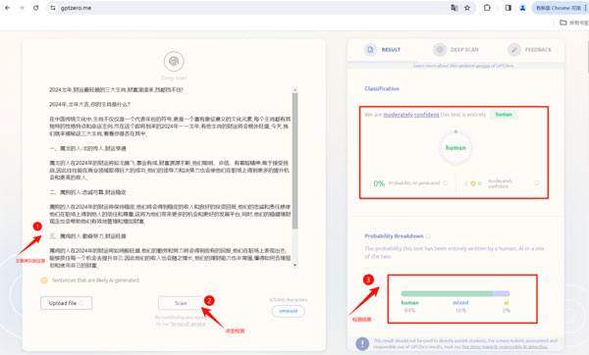Click the Upload file button

(x=66, y=303)
